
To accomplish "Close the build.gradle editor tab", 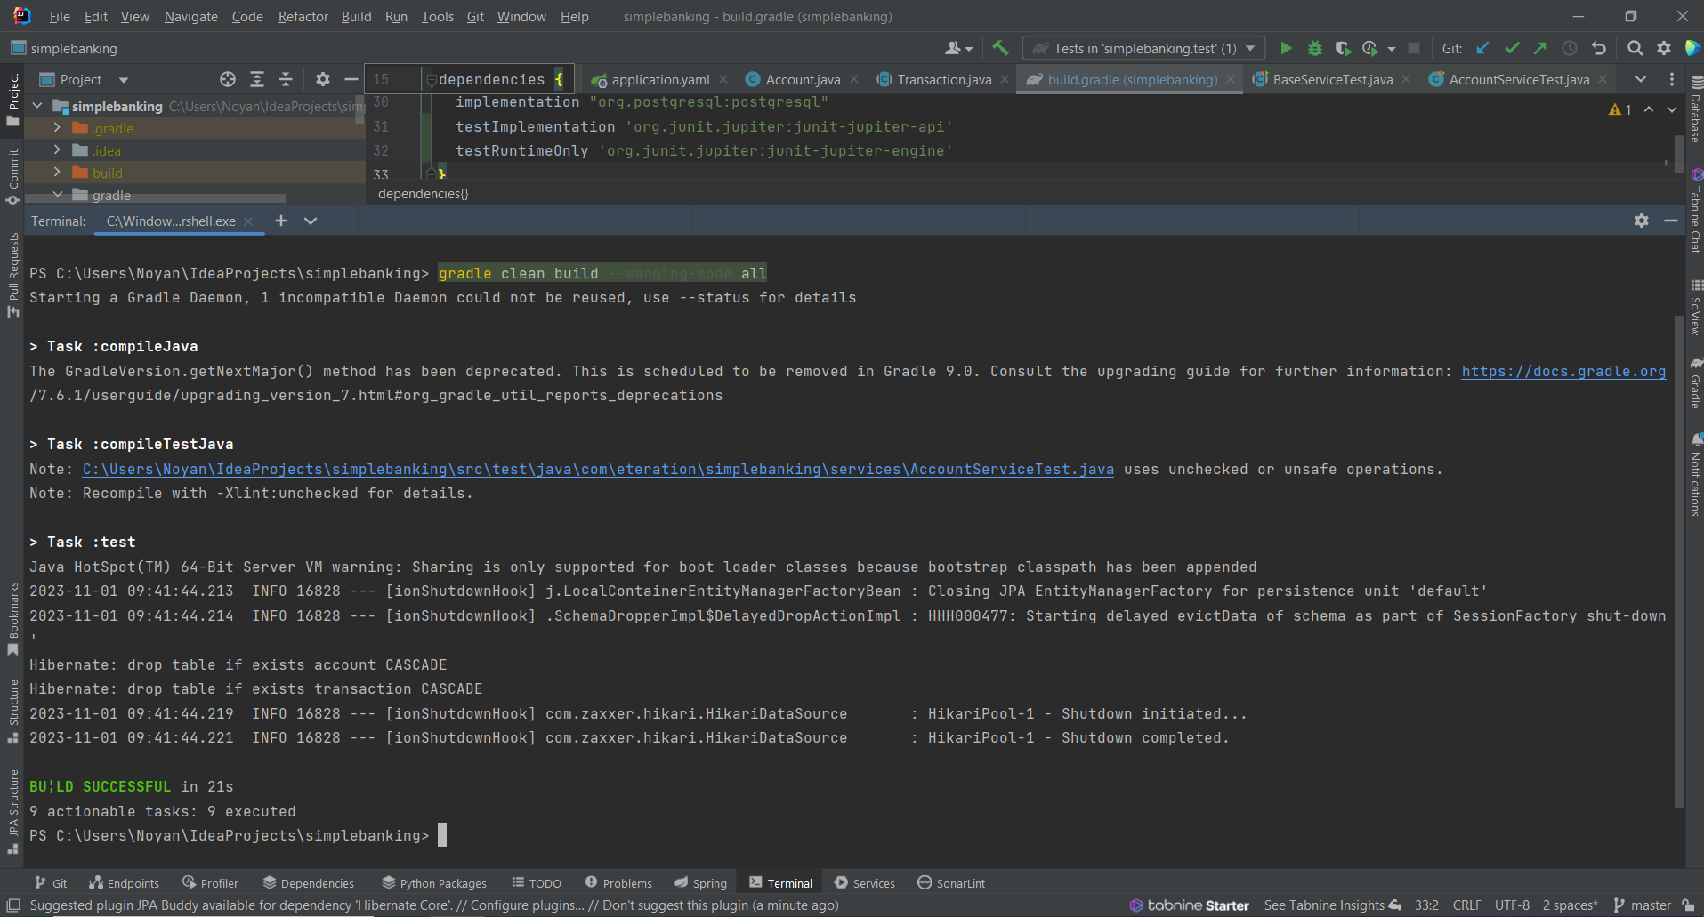I will tap(1231, 80).
